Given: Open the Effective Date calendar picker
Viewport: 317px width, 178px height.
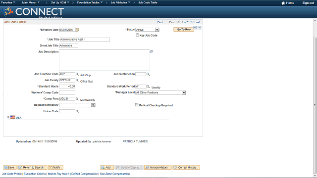Looking at the screenshot, I should click(x=77, y=30).
